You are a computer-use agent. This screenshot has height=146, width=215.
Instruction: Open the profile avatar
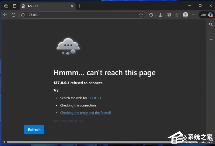click(185, 15)
